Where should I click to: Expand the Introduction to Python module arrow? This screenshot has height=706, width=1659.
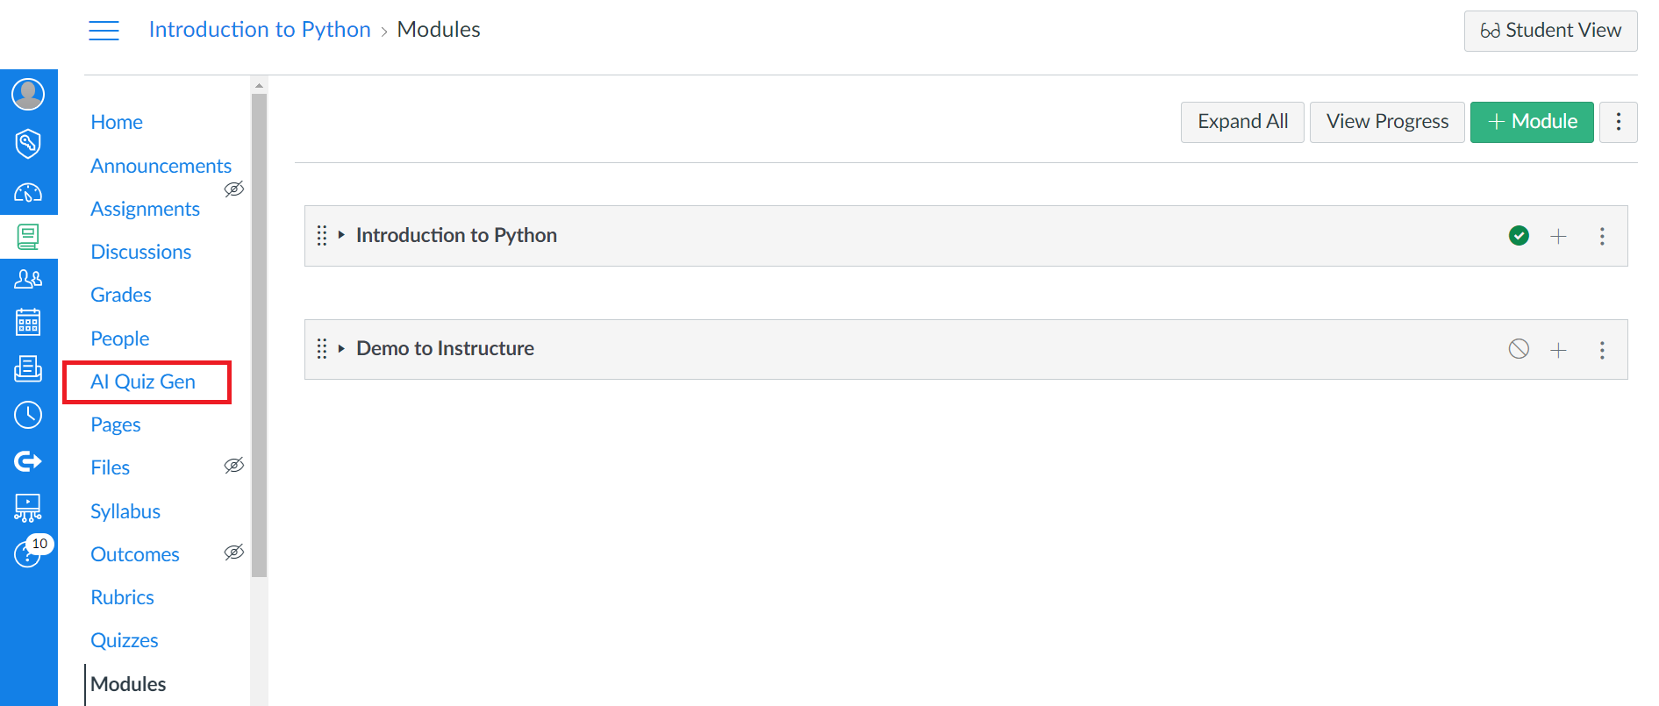pos(341,235)
